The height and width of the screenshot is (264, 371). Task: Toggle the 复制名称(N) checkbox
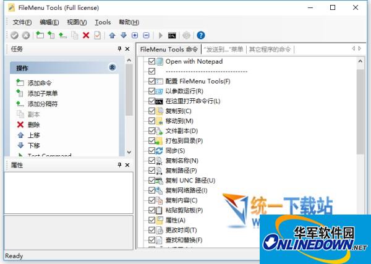(x=151, y=161)
